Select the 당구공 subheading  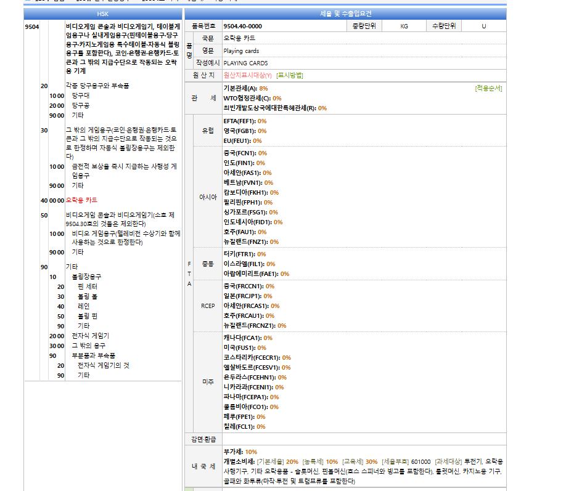point(81,105)
